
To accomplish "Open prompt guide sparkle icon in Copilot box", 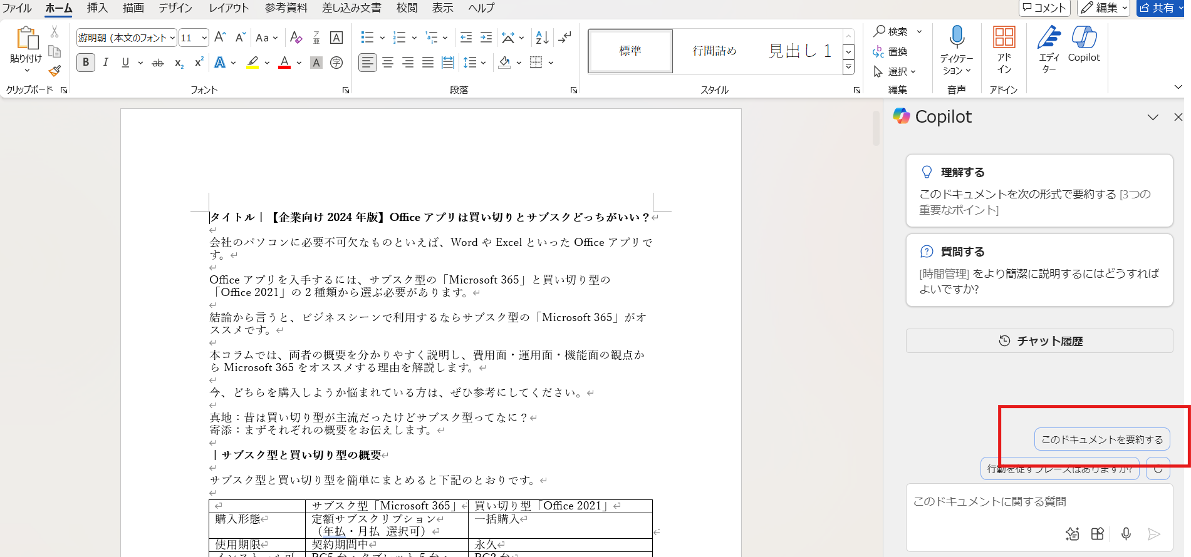I will [x=1072, y=534].
